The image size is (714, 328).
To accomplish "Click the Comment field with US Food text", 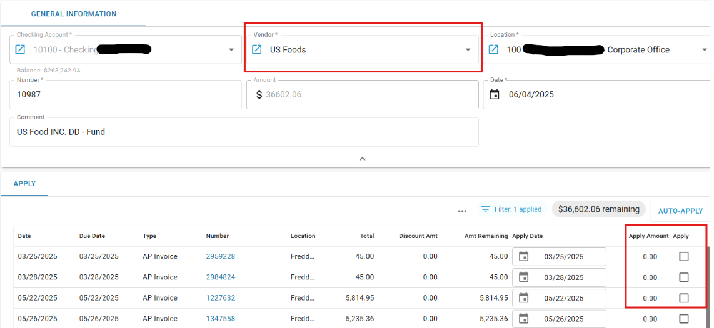I will (244, 132).
